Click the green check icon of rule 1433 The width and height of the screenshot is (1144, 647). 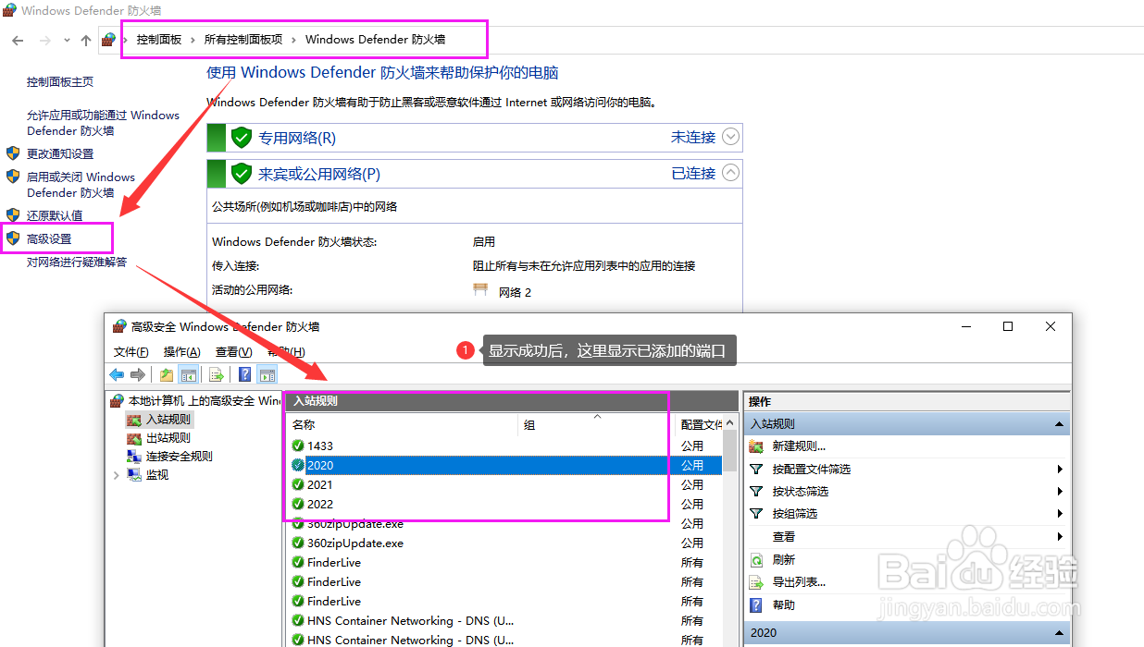tap(298, 446)
